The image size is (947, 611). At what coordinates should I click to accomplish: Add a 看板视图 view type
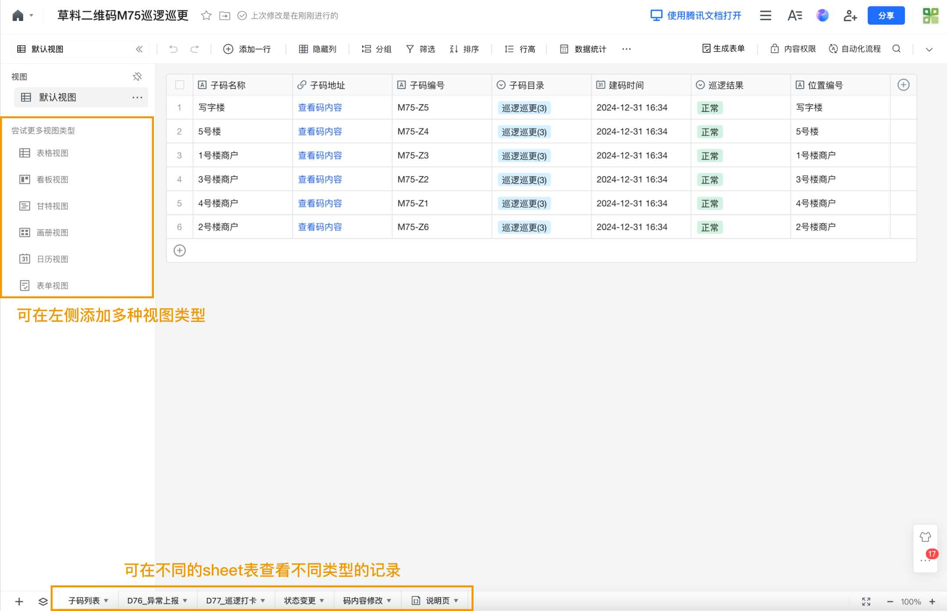click(44, 180)
